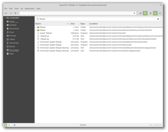
Task: Open Downloads in the sidebar
Action: (x=14, y=43)
